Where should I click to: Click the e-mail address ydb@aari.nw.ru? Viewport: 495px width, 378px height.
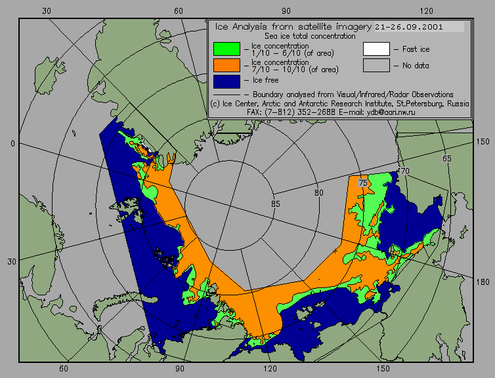point(391,112)
